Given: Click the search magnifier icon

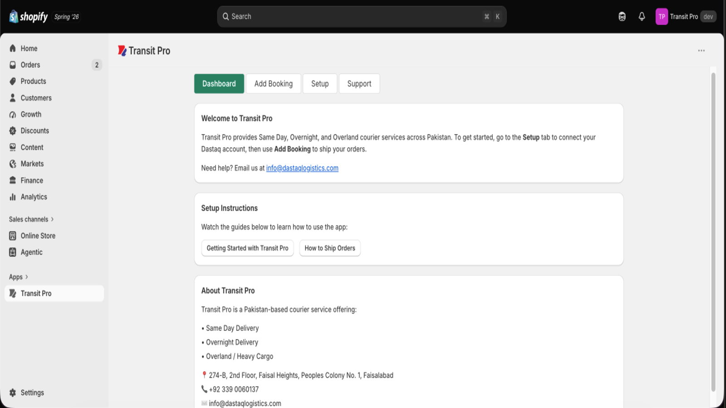Looking at the screenshot, I should 226,17.
